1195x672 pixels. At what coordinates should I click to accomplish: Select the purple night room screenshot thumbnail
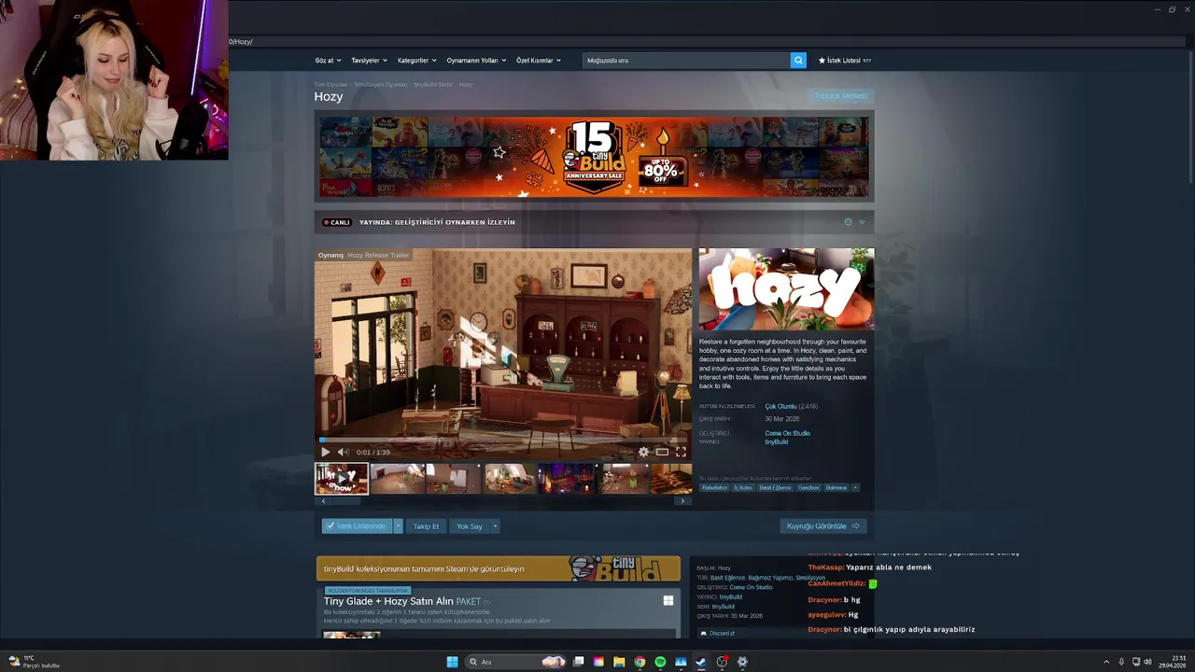click(566, 478)
